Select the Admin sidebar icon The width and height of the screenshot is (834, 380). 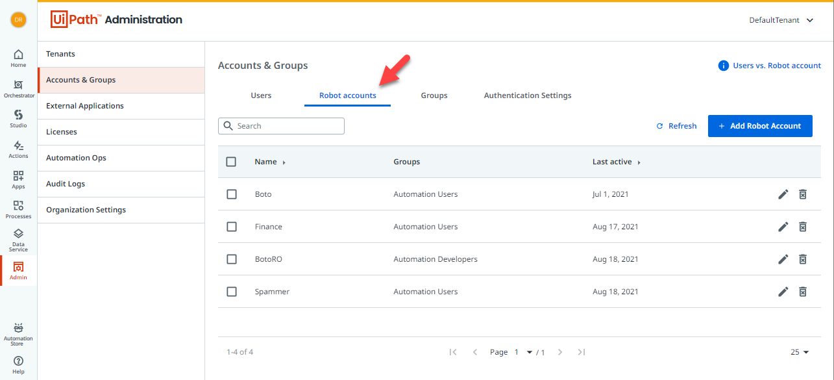[18, 270]
